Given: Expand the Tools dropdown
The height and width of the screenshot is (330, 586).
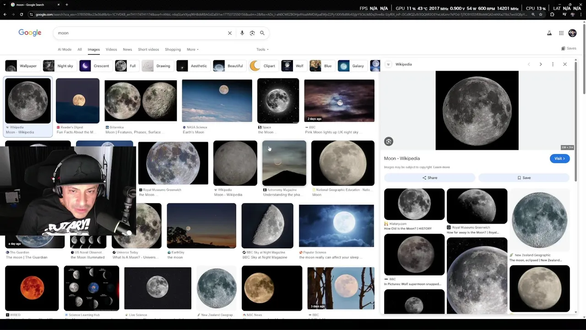Looking at the screenshot, I should pyautogui.click(x=262, y=49).
